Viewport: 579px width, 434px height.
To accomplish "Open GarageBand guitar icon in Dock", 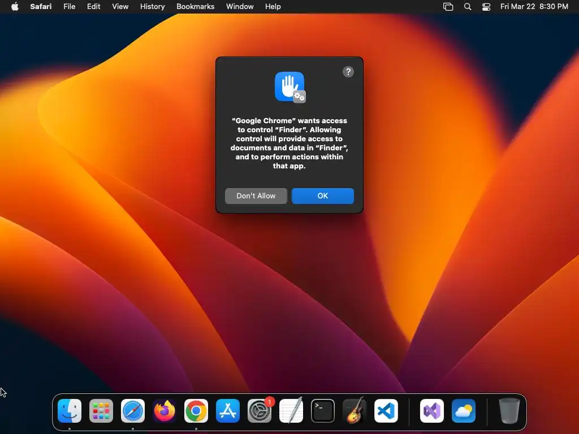I will click(x=355, y=411).
